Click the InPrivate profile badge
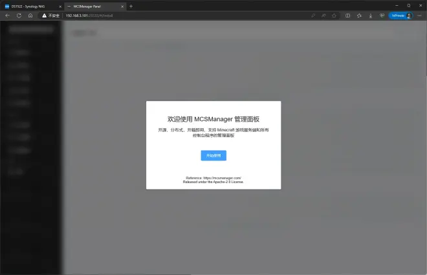The image size is (427, 275). pos(400,16)
